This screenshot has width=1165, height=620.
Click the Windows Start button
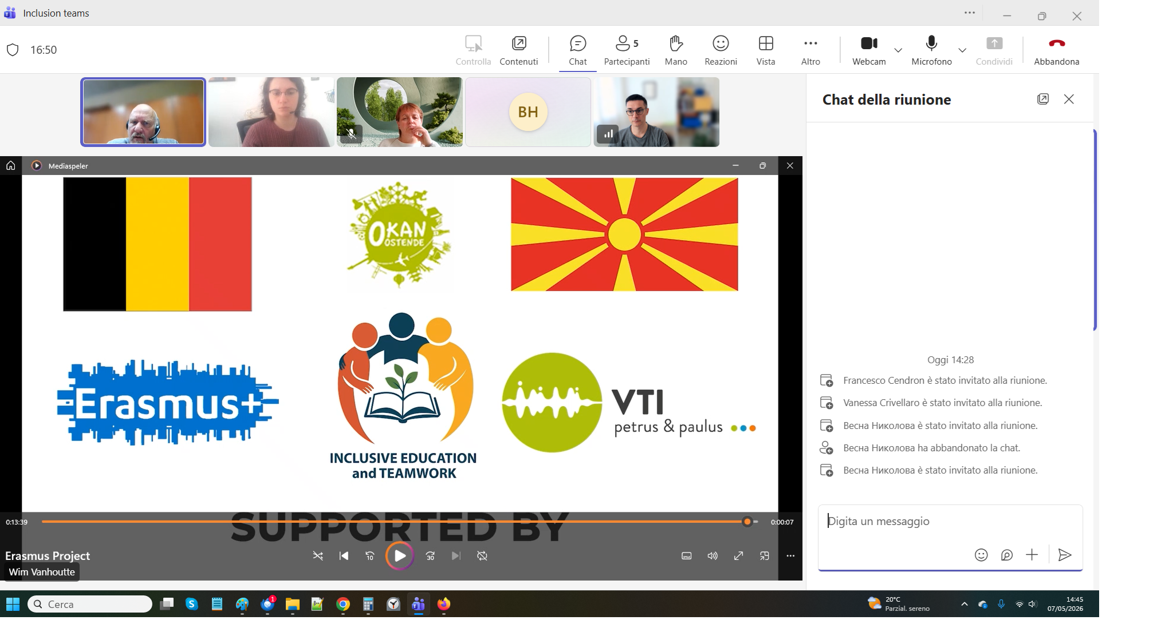coord(13,604)
